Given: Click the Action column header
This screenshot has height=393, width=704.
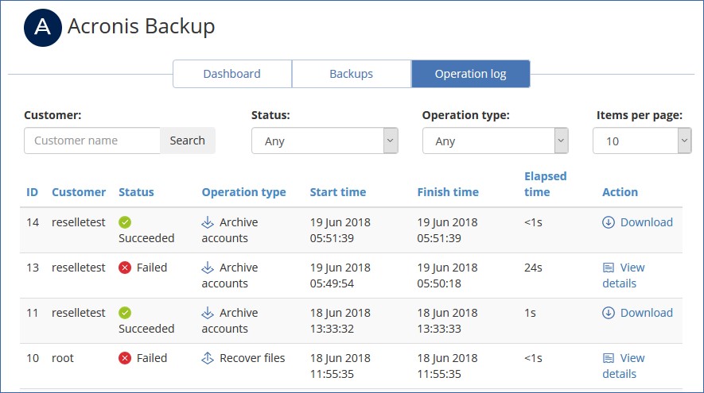Looking at the screenshot, I should pyautogui.click(x=620, y=192).
